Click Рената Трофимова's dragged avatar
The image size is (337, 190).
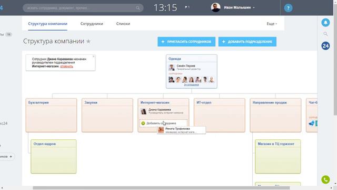(161, 130)
